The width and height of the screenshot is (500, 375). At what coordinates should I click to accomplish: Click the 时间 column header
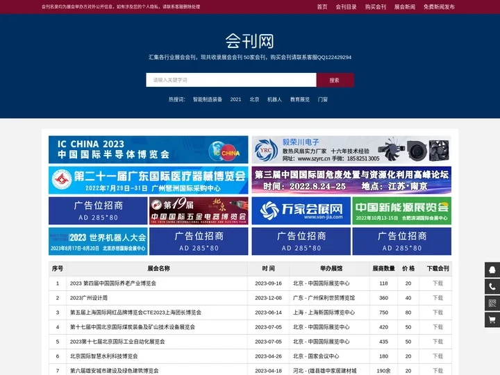click(x=268, y=269)
